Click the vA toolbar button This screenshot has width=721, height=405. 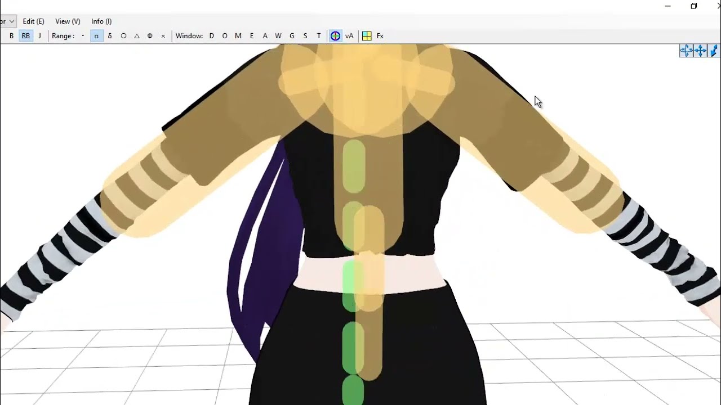click(x=349, y=36)
